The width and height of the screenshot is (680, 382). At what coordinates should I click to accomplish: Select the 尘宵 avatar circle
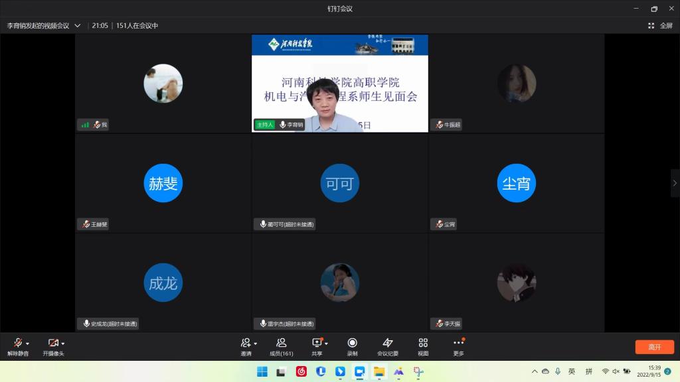pos(517,183)
